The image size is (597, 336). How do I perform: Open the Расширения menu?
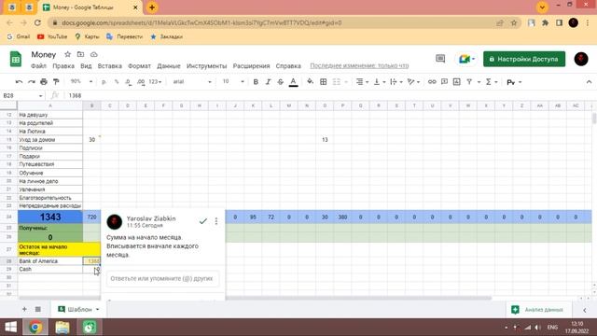(x=251, y=66)
